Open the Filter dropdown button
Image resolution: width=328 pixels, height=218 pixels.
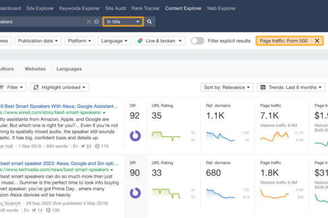pos(13,87)
